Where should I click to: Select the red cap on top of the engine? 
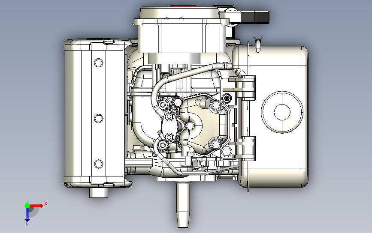coord(183,6)
